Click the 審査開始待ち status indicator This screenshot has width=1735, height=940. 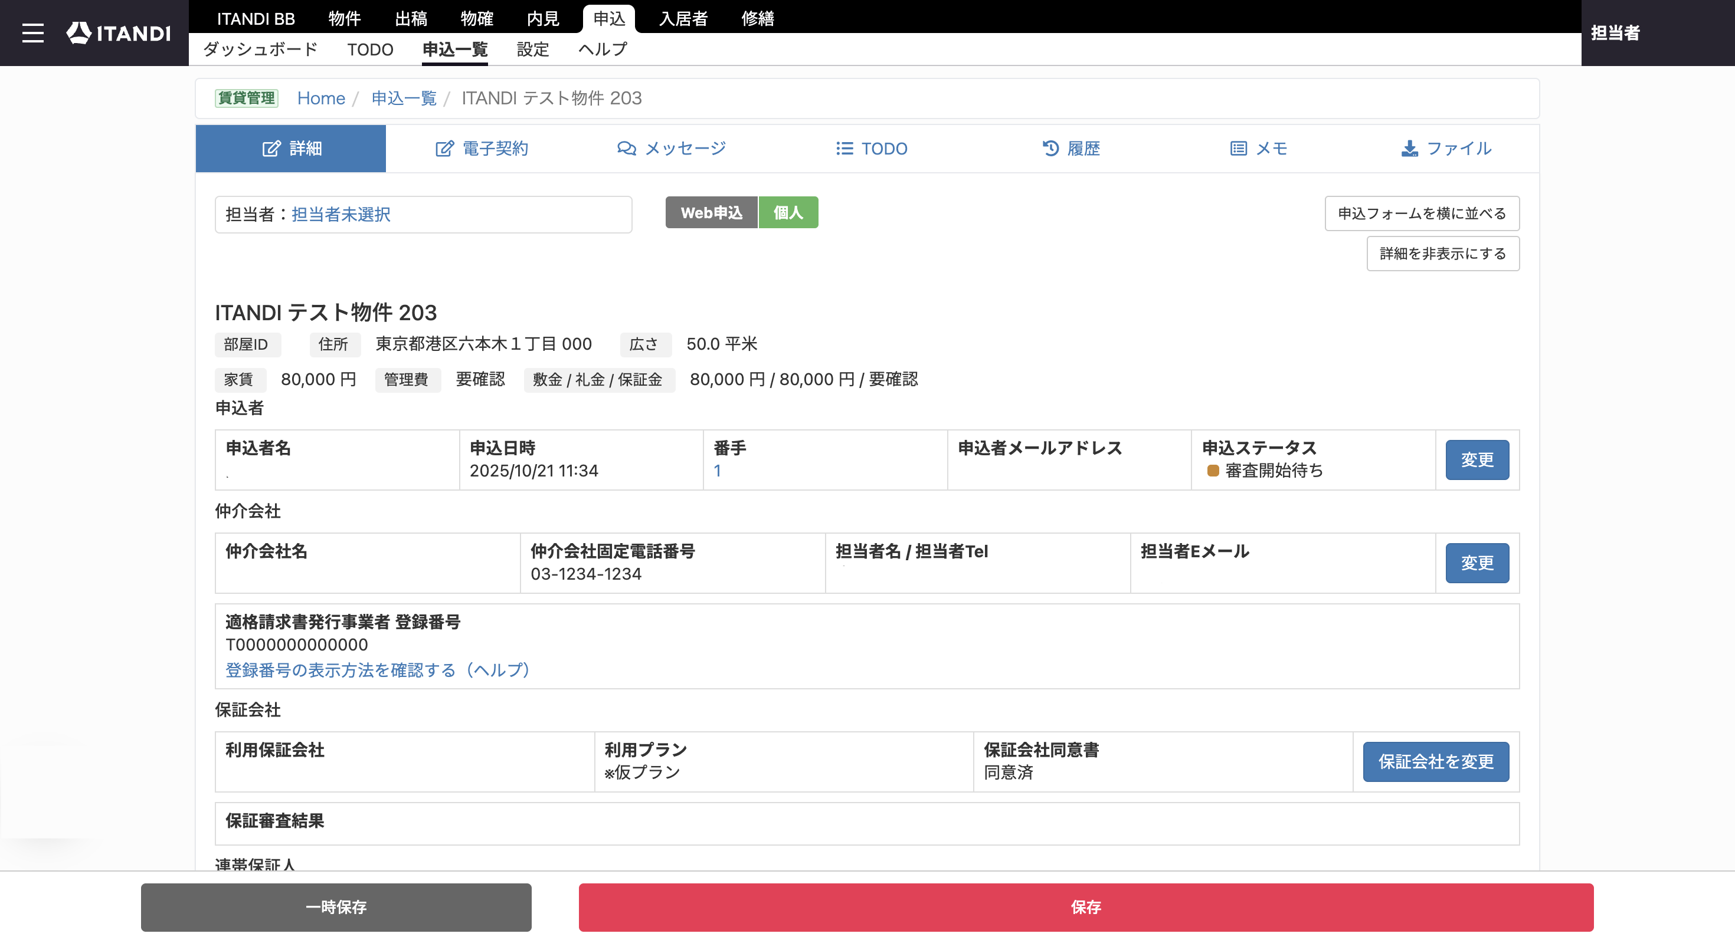1265,471
